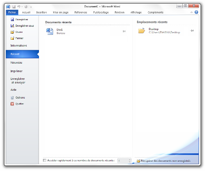This screenshot has width=205, height=171.
Task: Open the Imprimer section
Action: point(16,71)
